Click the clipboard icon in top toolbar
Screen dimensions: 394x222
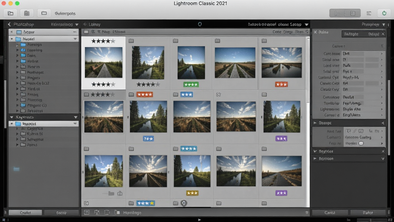click(x=27, y=13)
